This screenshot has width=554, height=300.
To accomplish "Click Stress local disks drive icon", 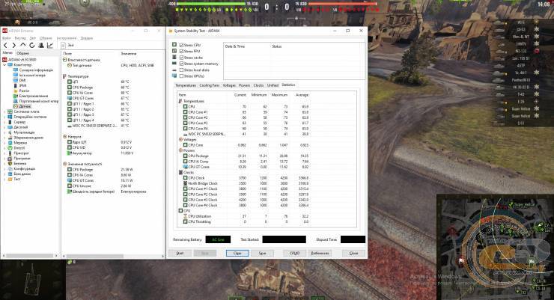I will (174, 70).
